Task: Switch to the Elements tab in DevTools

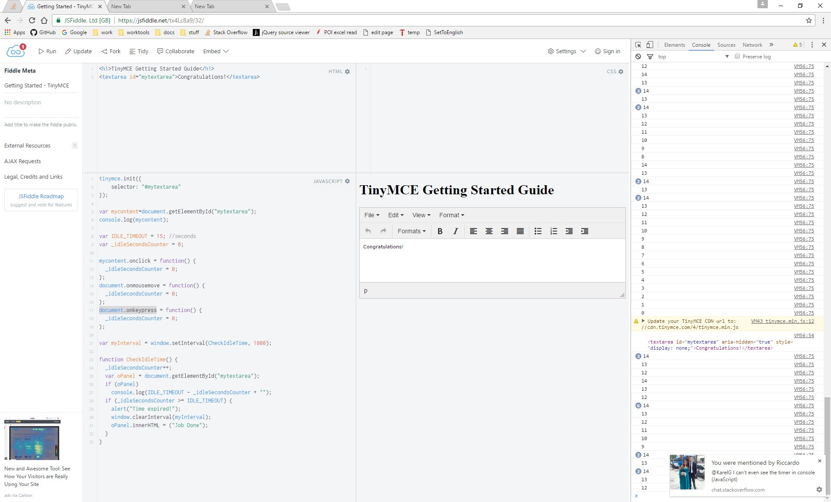Action: (x=674, y=45)
